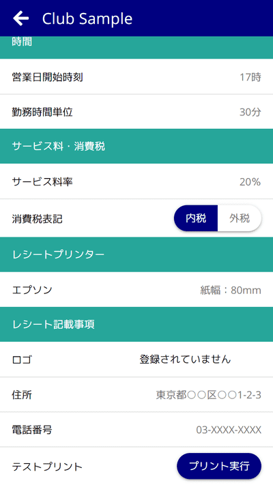Open the 勤務時間単位 setting row
Viewport: 273px width, 485px height.
[136, 112]
